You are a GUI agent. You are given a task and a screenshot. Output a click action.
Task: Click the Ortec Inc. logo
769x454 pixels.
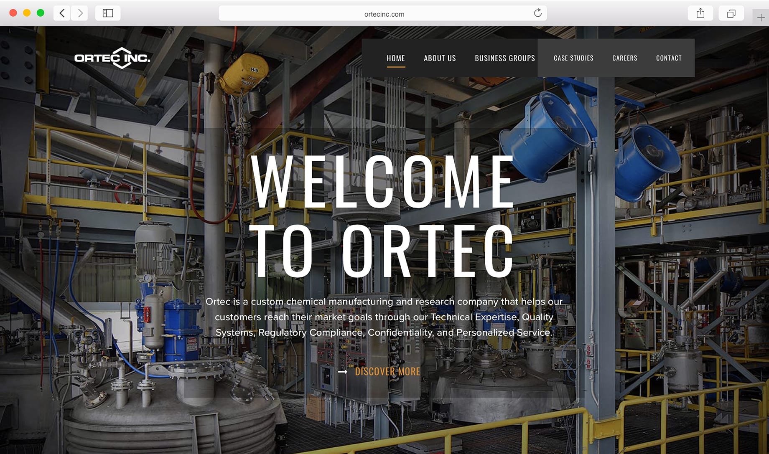coord(112,58)
